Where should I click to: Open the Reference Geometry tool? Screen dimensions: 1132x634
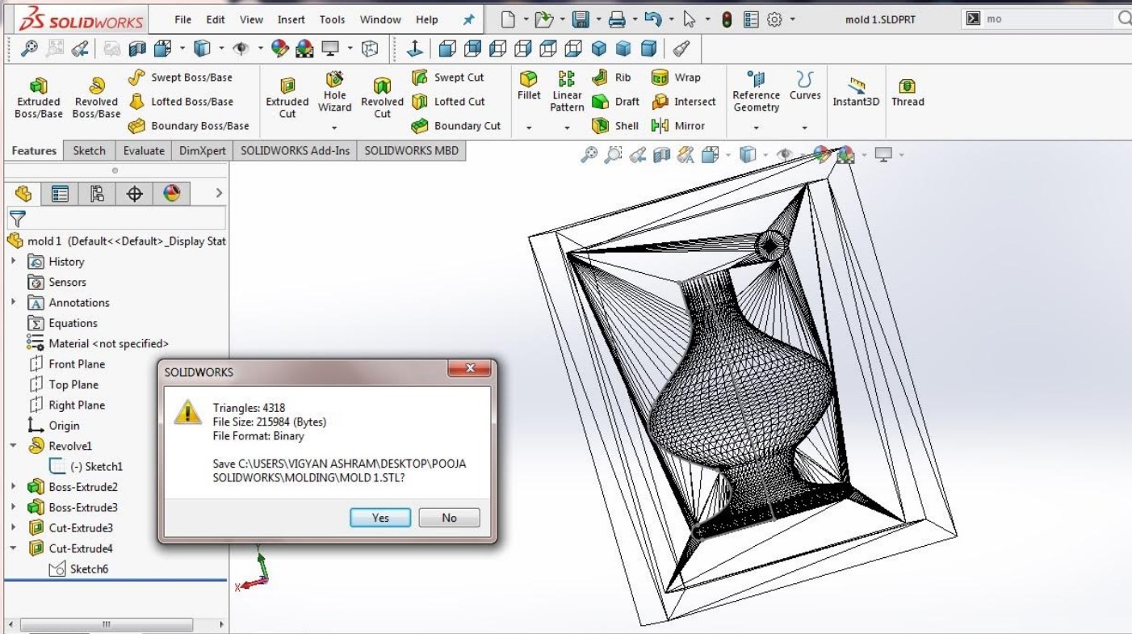point(756,91)
